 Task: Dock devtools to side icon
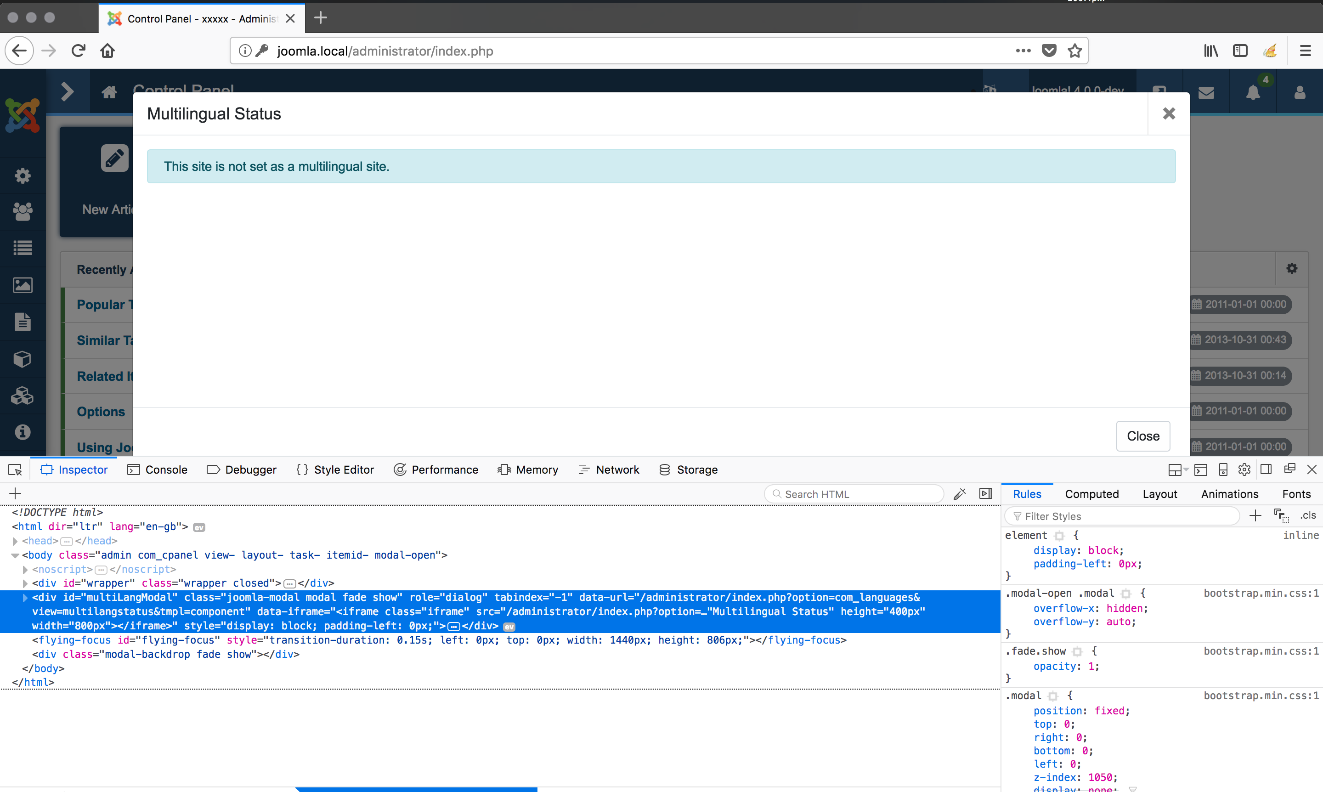tap(1266, 469)
